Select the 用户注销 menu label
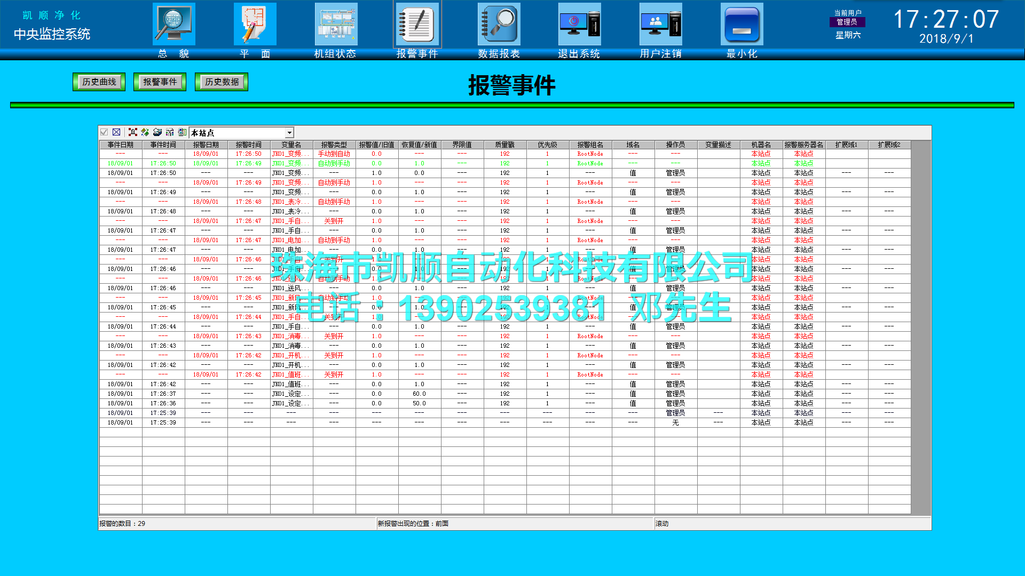This screenshot has width=1025, height=576. (x=661, y=54)
